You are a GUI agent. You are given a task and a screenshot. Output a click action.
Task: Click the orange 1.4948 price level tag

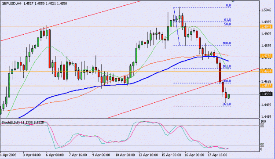(266, 27)
